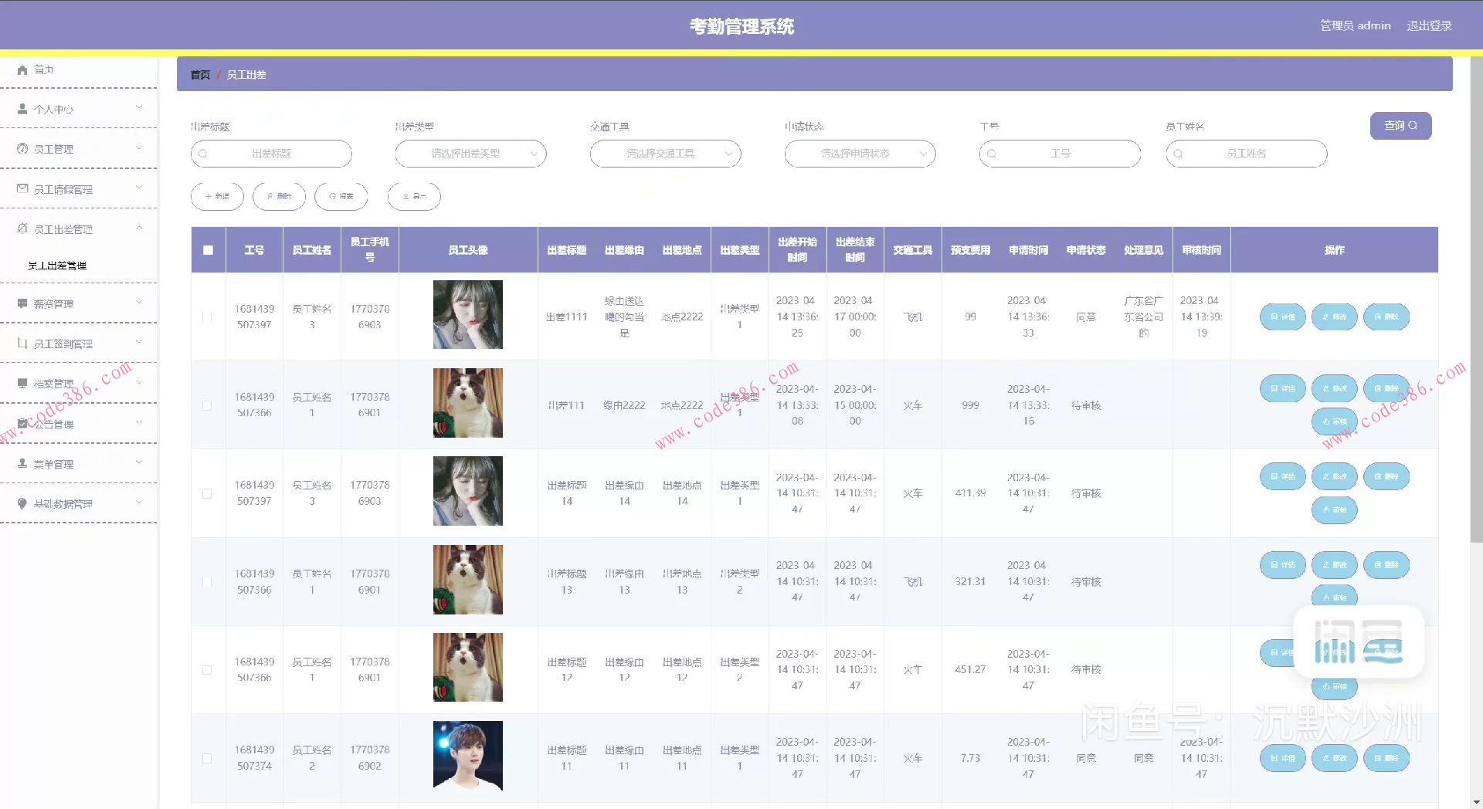Click 审核 for the 出差标题14 row
This screenshot has height=809, width=1483.
1335,509
